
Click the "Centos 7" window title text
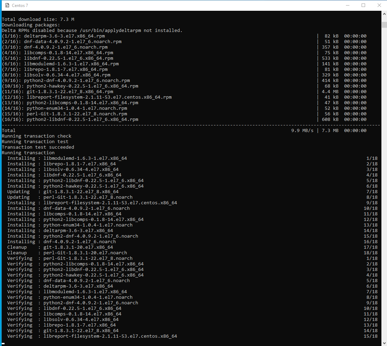21,5
